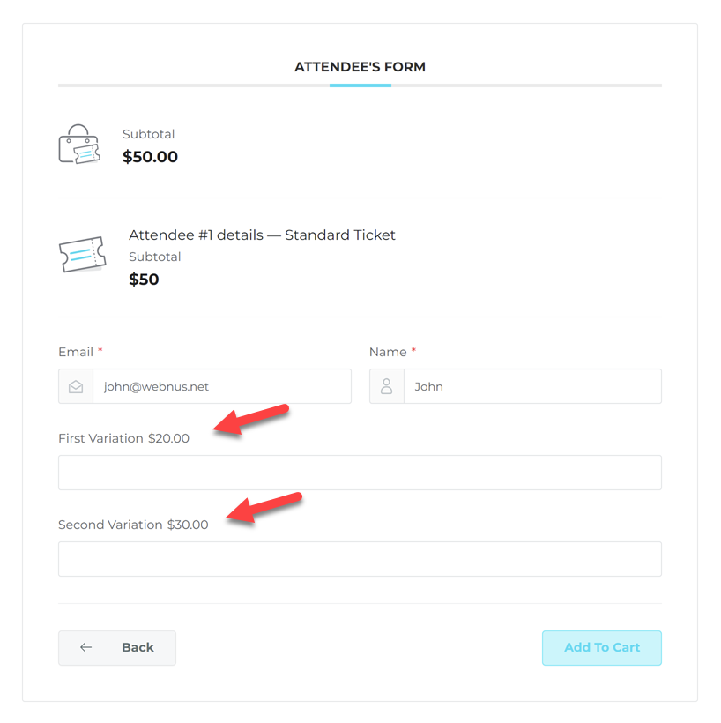Click the ticket icon beside Attendee #1
721x723 pixels.
[x=82, y=255]
